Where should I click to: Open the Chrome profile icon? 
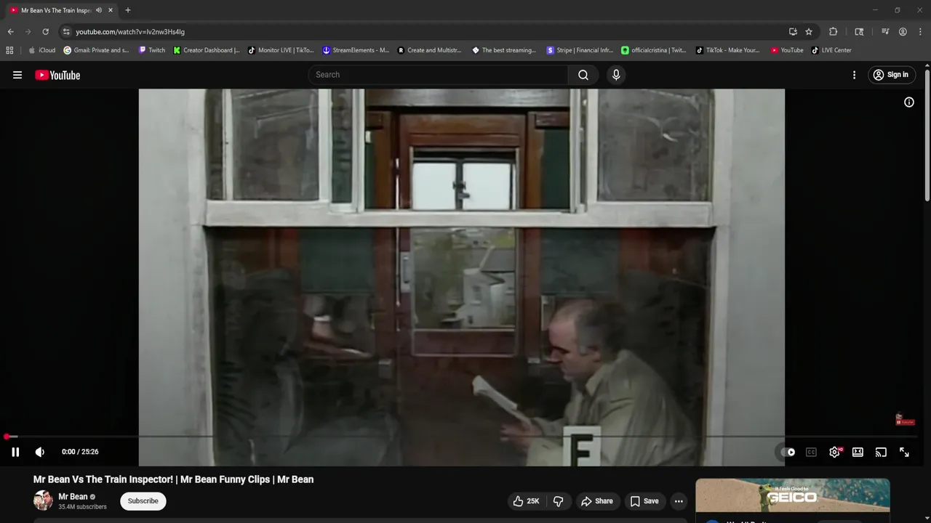(903, 32)
